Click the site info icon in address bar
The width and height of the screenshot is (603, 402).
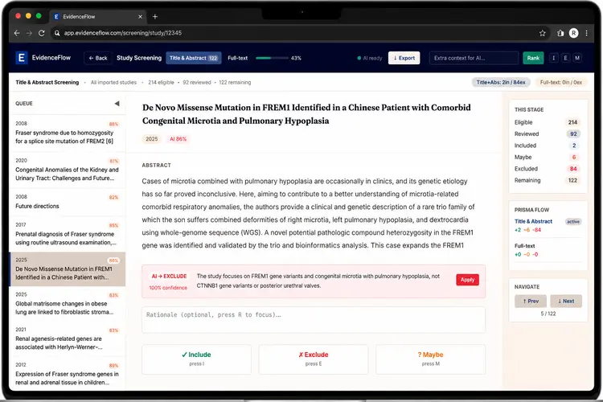tap(57, 33)
